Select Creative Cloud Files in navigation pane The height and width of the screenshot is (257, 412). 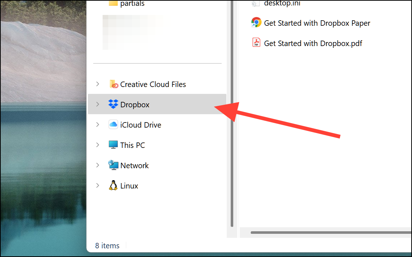[x=153, y=84]
